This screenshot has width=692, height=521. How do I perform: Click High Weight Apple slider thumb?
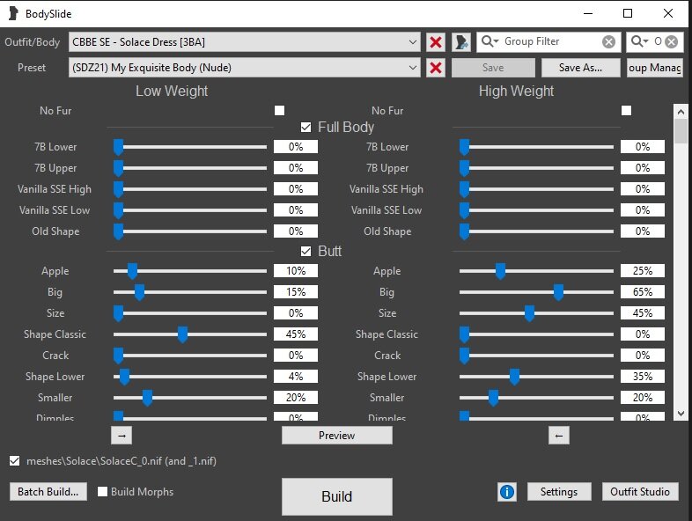click(x=500, y=271)
